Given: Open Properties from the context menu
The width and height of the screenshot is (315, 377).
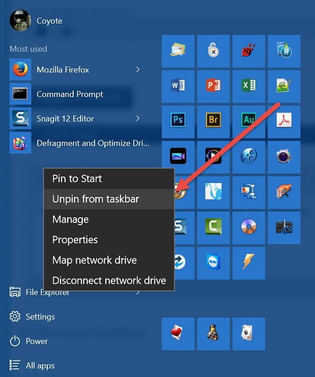Looking at the screenshot, I should [109, 240].
